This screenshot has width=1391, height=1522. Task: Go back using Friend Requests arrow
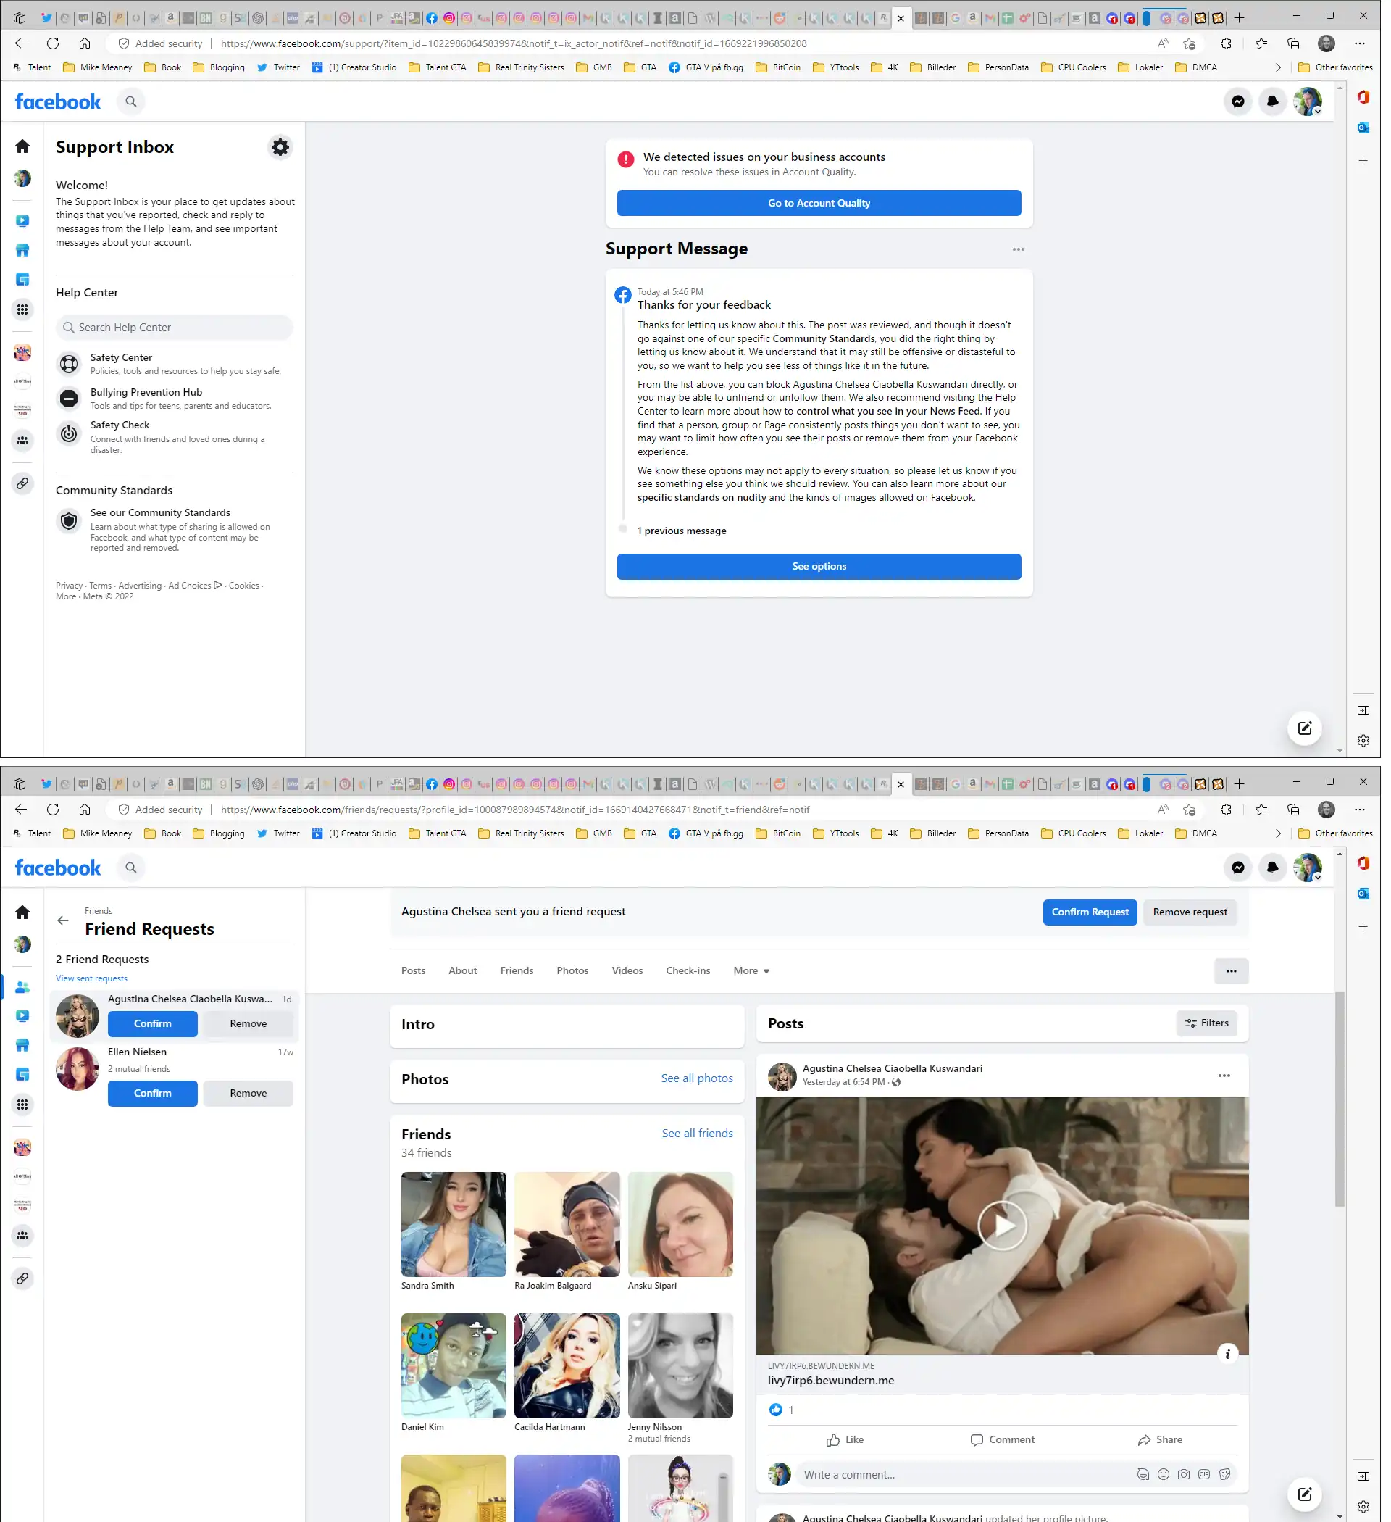62,920
